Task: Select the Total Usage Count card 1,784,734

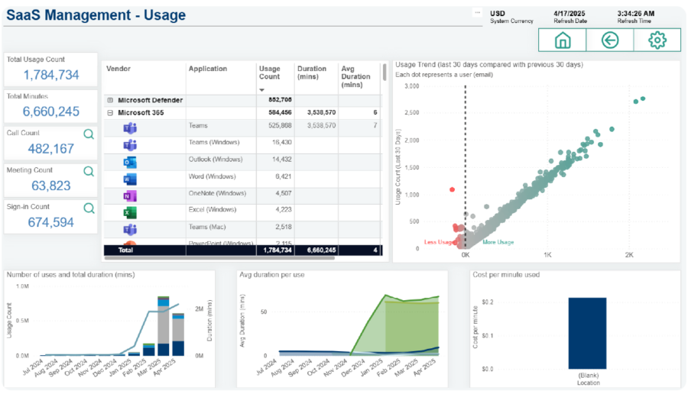Action: 51,69
